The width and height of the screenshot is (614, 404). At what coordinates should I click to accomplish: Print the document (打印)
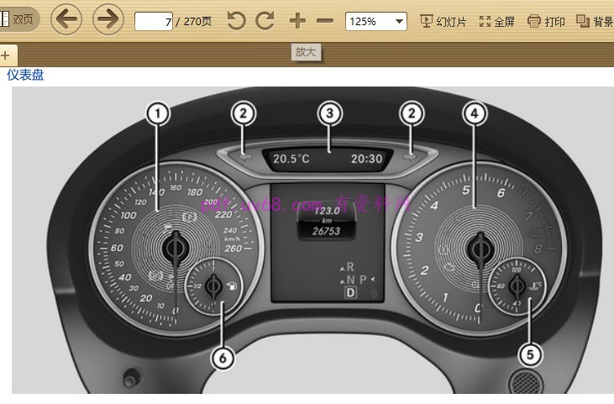point(546,21)
